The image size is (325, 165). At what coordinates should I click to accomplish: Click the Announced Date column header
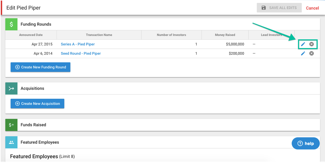click(x=31, y=35)
